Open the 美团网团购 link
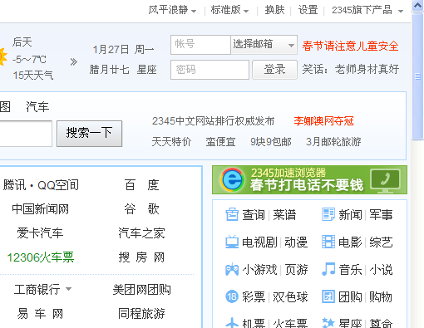The height and width of the screenshot is (328, 424). [x=141, y=290]
